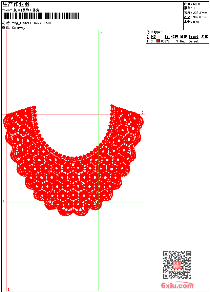Click red marker 2 at right of design
210x292 pixels.
[143, 112]
